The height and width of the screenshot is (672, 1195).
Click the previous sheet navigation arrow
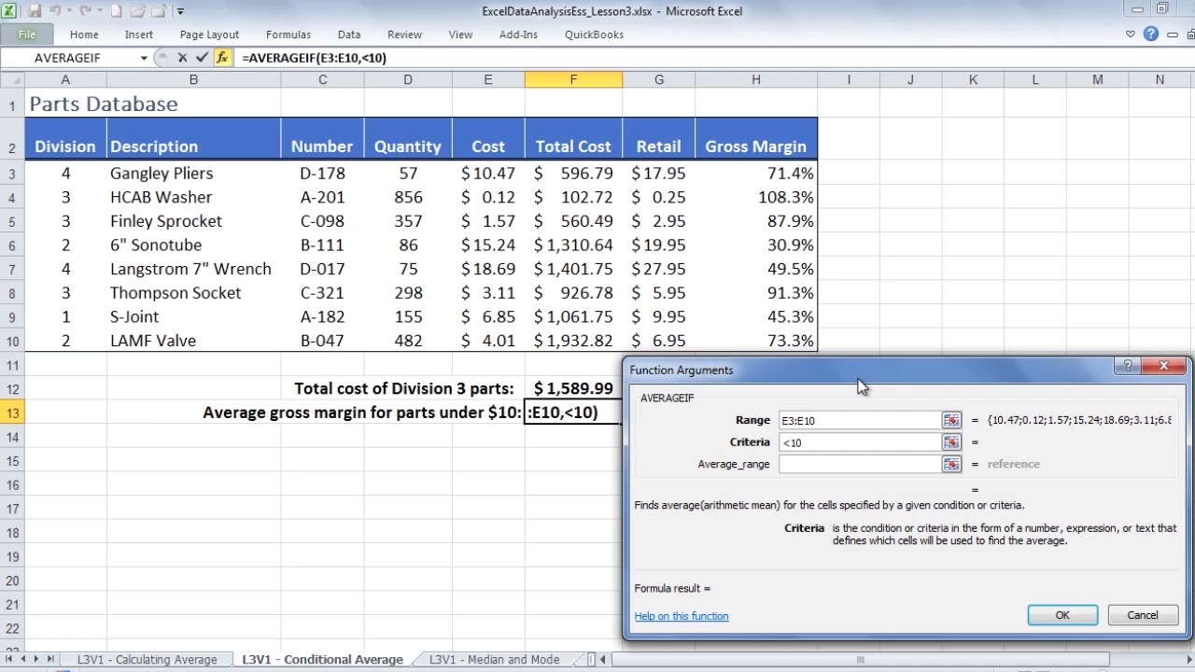(24, 659)
